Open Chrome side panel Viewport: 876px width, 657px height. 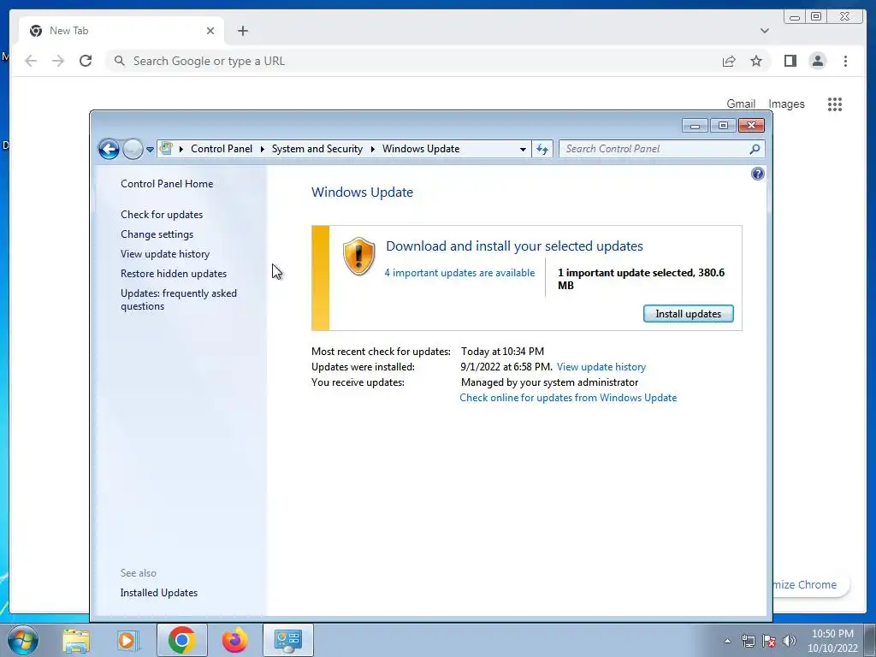[790, 61]
